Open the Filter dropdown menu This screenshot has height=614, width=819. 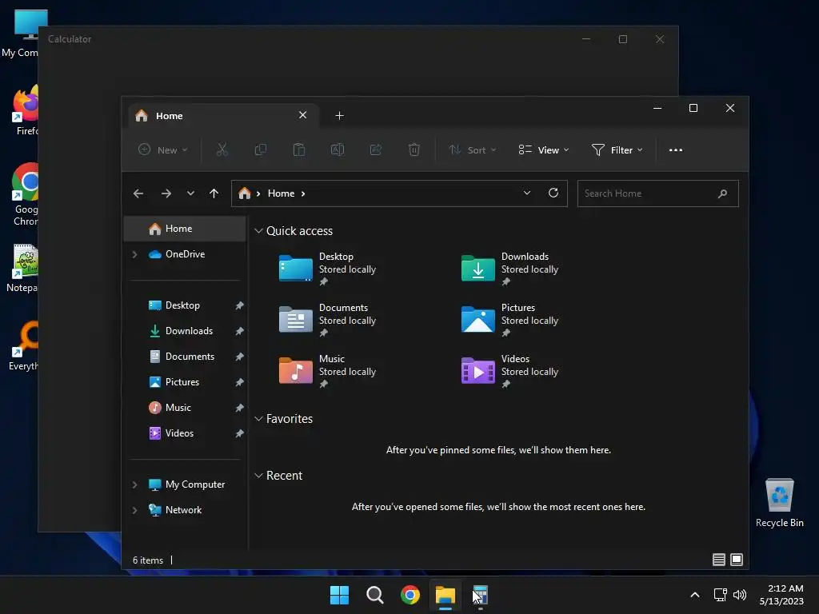coord(617,150)
